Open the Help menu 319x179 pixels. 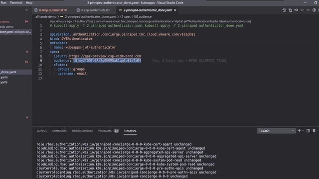pos(29,2)
